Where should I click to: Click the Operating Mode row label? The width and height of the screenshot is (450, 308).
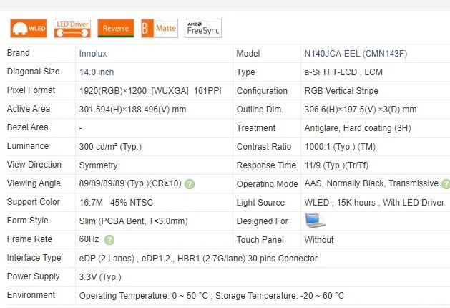click(x=267, y=184)
